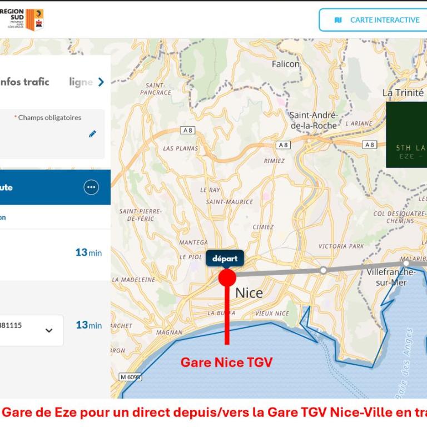Switch to the Infos trafic tab
The image size is (427, 427).
coord(24,82)
